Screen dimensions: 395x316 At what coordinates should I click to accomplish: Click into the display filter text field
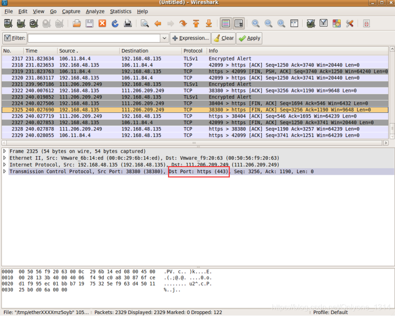pyautogui.click(x=94, y=38)
